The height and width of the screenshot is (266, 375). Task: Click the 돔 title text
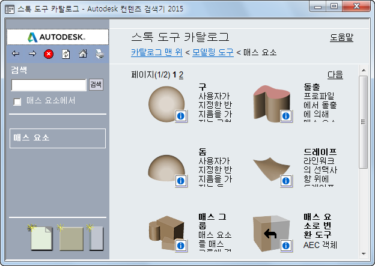pyautogui.click(x=203, y=151)
